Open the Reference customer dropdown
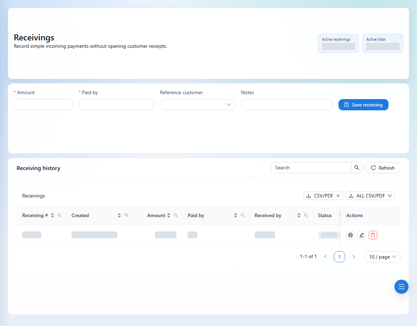417x326 pixels. (x=197, y=105)
